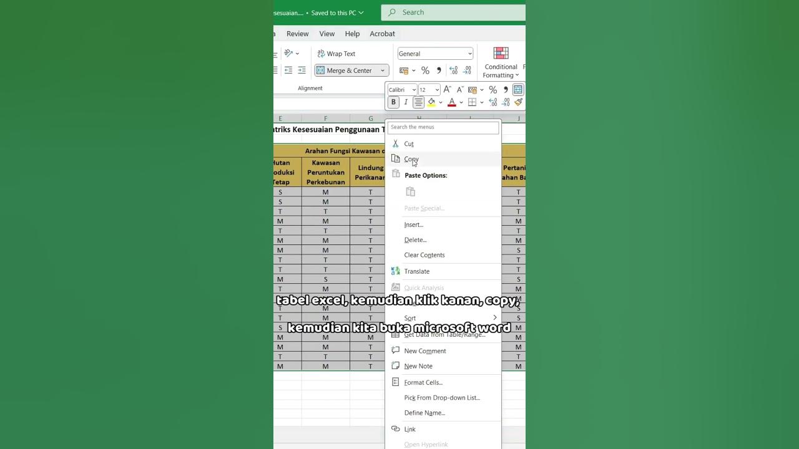Click the Conditional Formatting icon
The height and width of the screenshot is (449, 799).
click(x=501, y=53)
